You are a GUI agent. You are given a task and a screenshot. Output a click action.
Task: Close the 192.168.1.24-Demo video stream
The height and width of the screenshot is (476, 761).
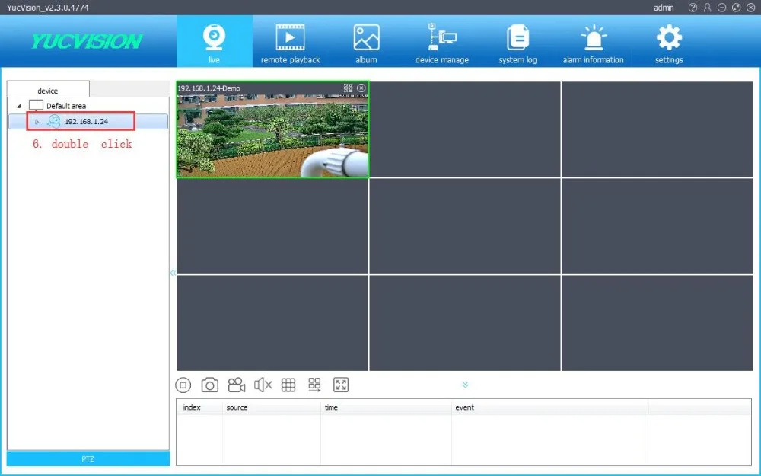(x=361, y=88)
